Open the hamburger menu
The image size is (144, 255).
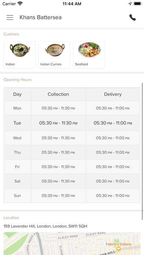10,17
